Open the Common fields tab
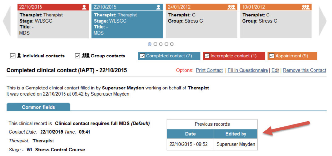 pyautogui.click(x=38, y=107)
